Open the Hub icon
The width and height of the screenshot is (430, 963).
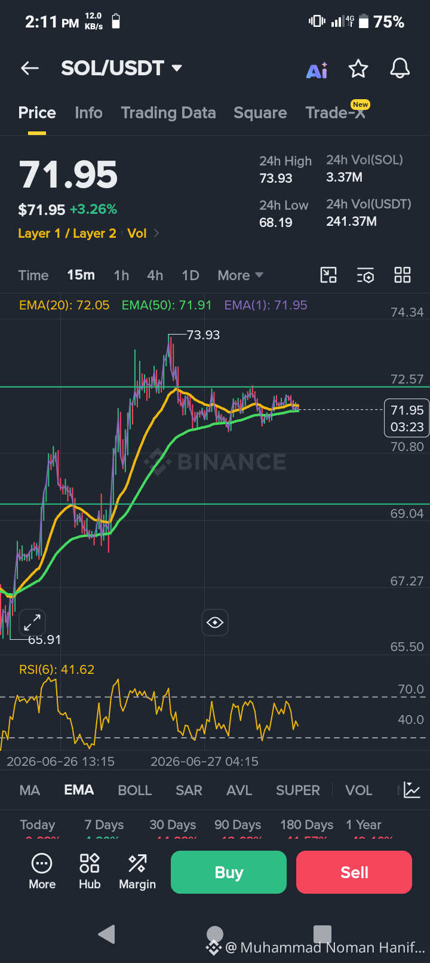[x=90, y=872]
